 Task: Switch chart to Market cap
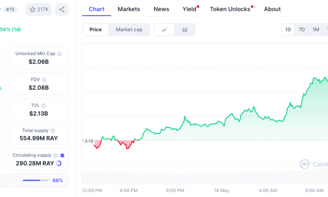(x=129, y=30)
